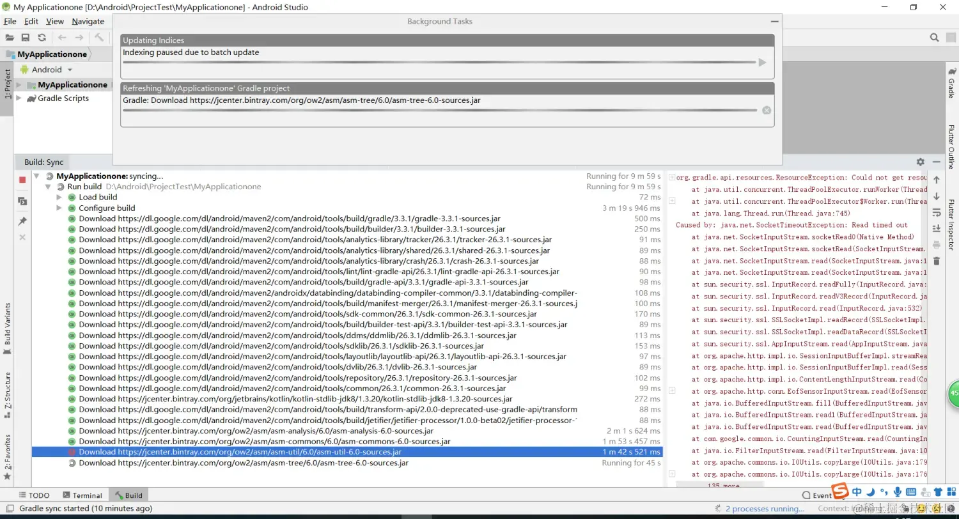The image size is (959, 519).
Task: Select asm-tree-6.0-sources.jar download row
Action: (x=347, y=463)
